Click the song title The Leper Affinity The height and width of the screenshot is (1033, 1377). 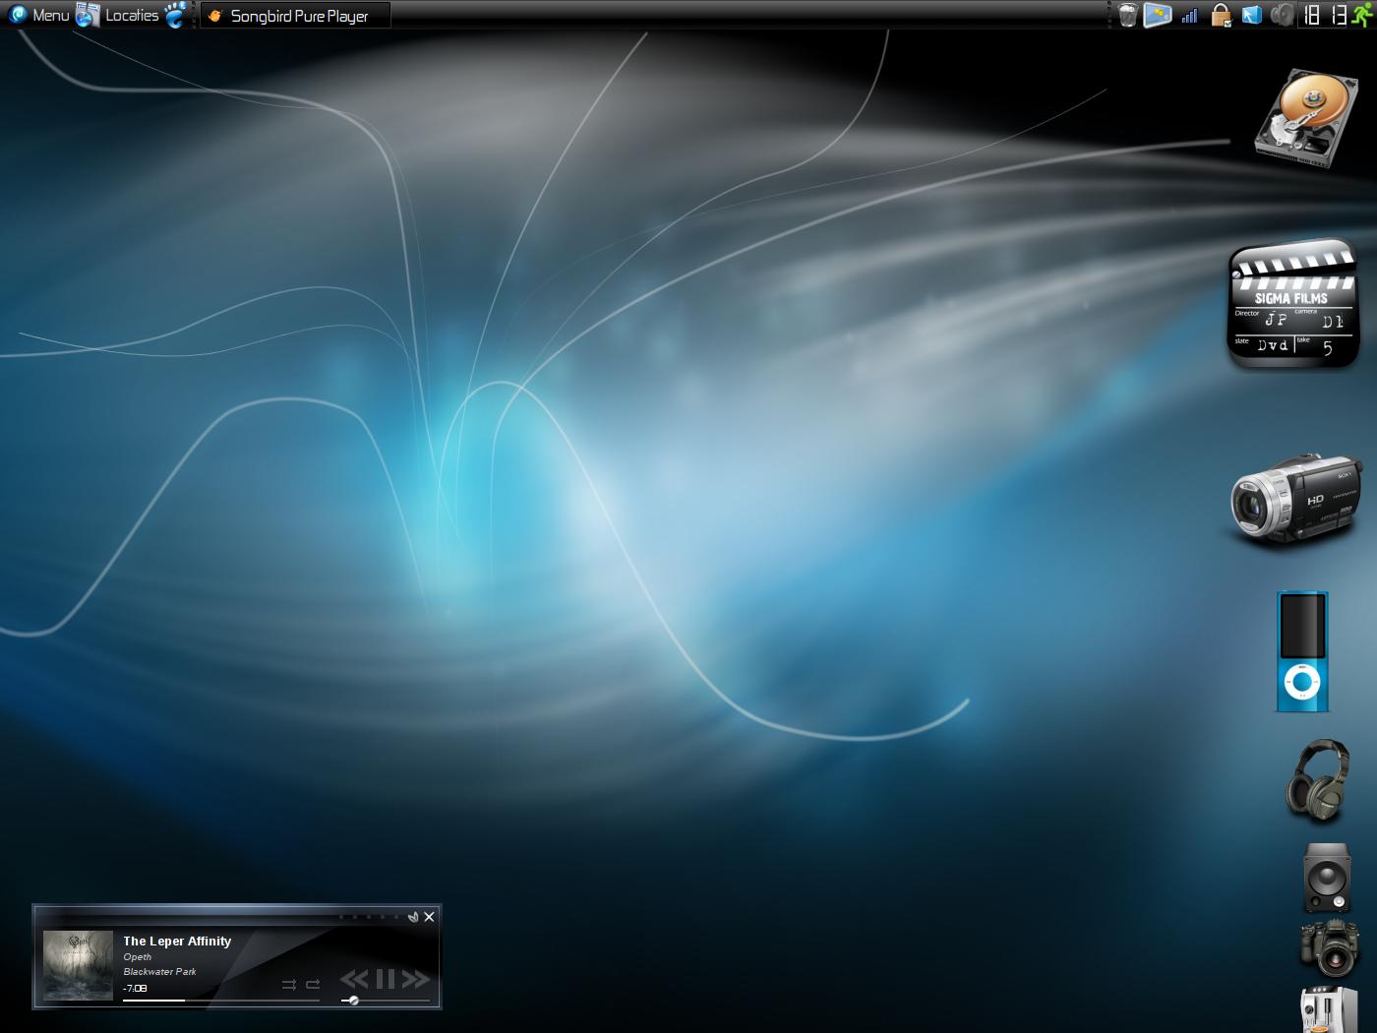177,942
